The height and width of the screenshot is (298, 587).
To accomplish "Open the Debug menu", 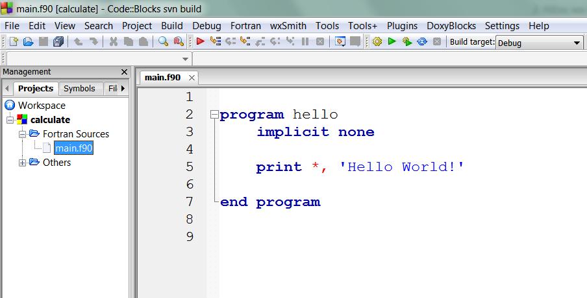I will tap(206, 26).
